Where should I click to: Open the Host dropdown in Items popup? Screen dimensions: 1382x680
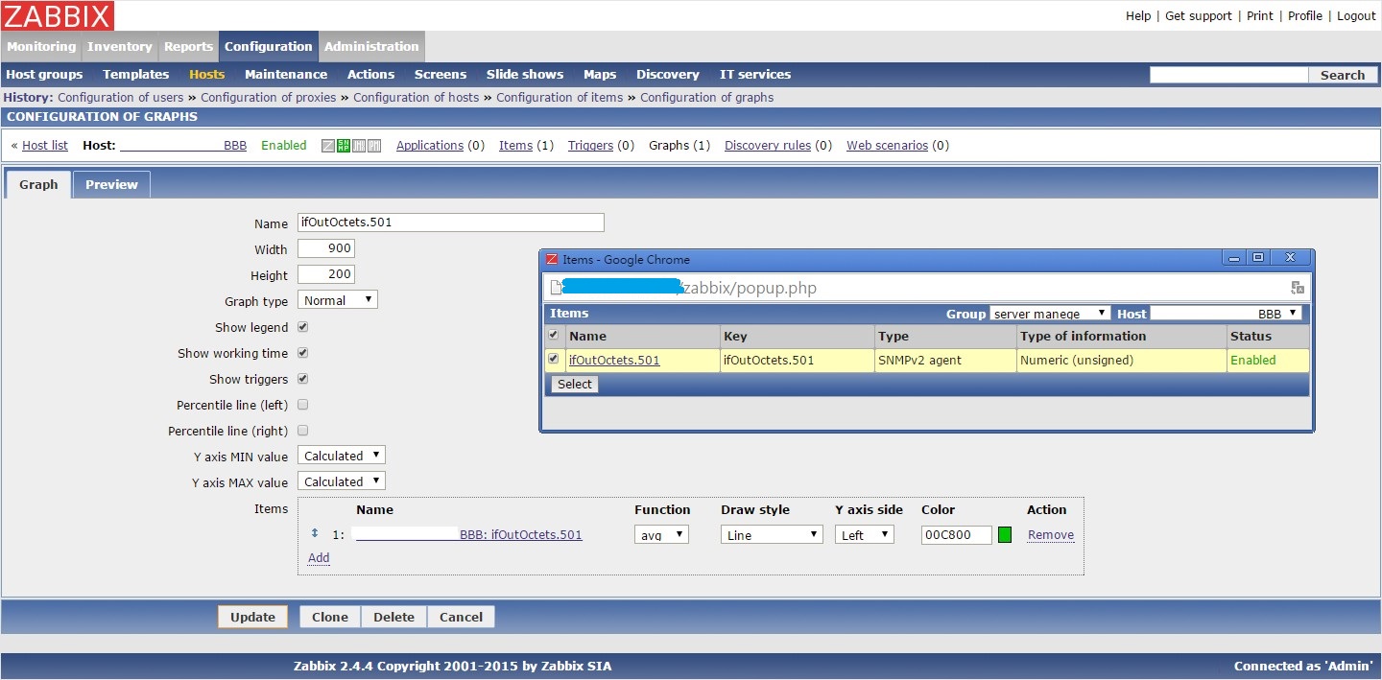(1227, 314)
